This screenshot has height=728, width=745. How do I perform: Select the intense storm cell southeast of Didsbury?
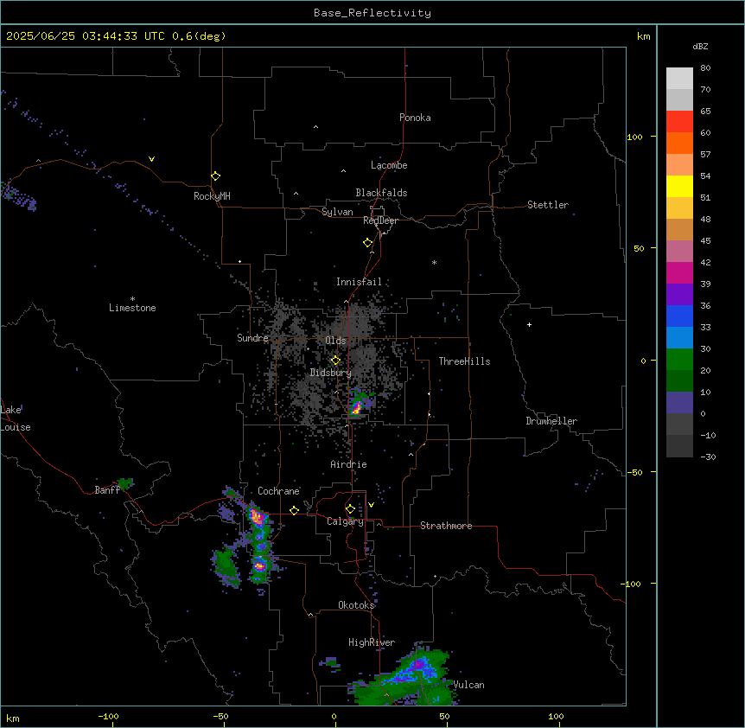tap(356, 406)
